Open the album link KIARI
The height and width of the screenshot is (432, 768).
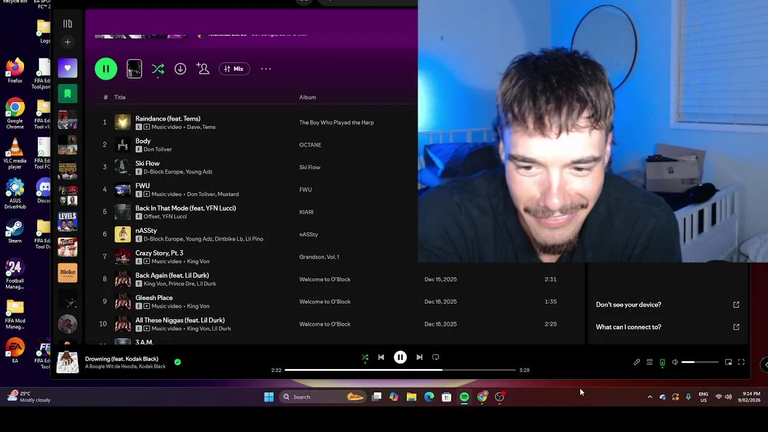[x=306, y=212]
